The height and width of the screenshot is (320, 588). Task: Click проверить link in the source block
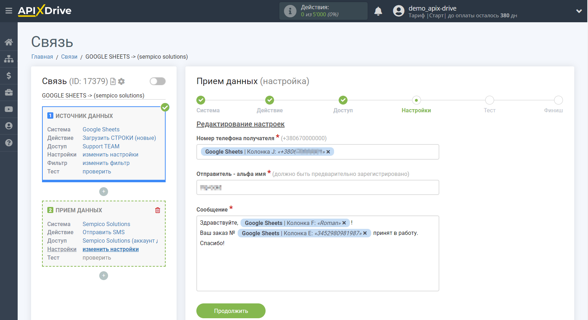(x=97, y=172)
